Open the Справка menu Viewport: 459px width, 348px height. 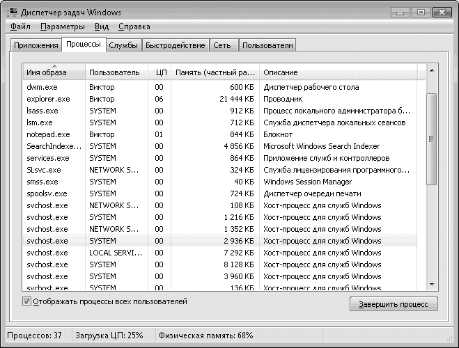[x=134, y=27]
